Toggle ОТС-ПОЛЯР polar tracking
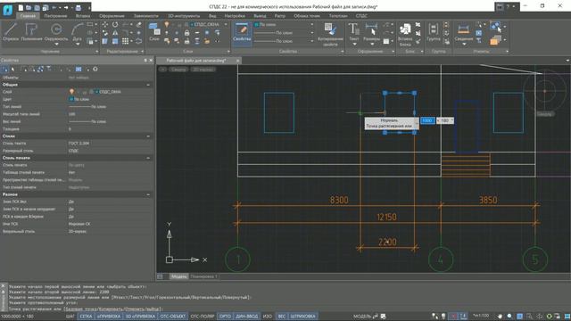571x321 pixels. 203,317
